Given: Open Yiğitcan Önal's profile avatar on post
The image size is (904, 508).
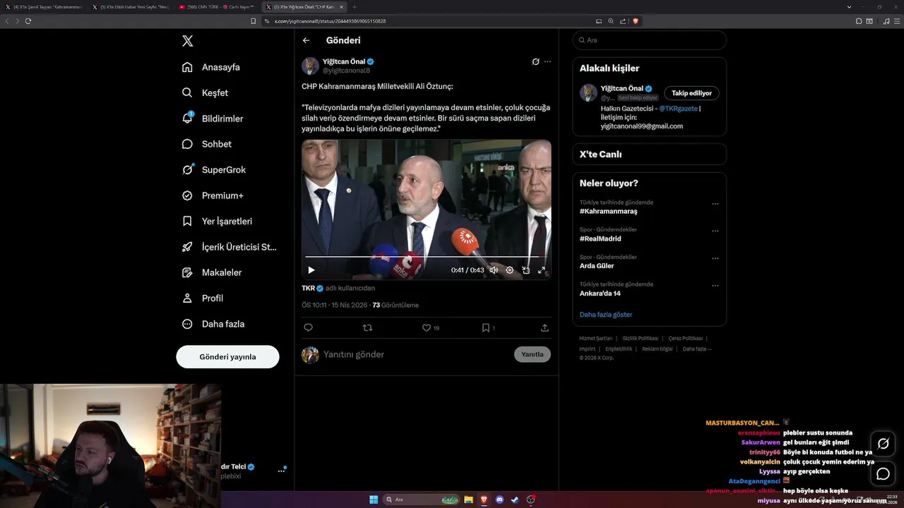Looking at the screenshot, I should pos(310,66).
